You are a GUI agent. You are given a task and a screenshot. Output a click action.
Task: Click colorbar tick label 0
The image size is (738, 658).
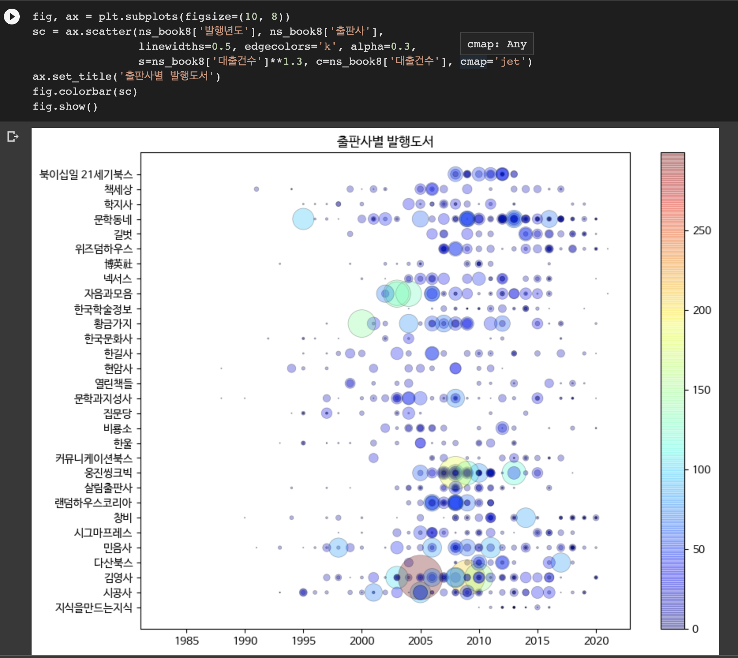pos(695,629)
